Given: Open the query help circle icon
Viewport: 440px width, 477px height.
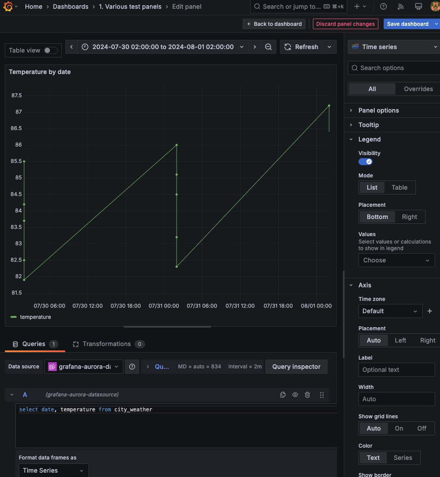Looking at the screenshot, I should 132,367.
